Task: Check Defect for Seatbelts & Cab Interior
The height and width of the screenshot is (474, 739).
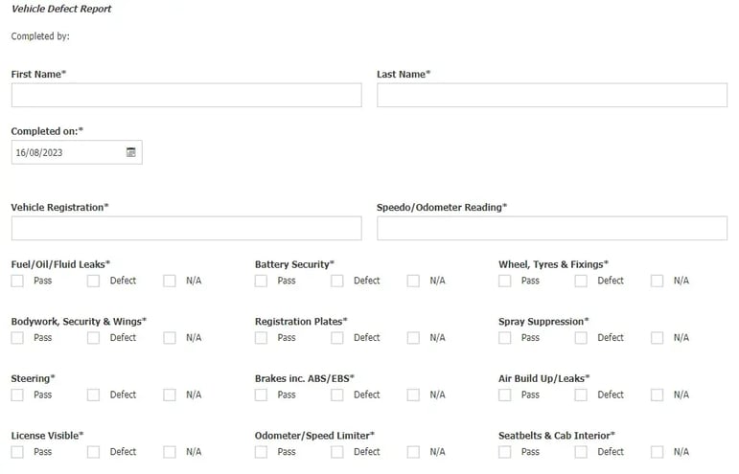Action: coord(581,452)
